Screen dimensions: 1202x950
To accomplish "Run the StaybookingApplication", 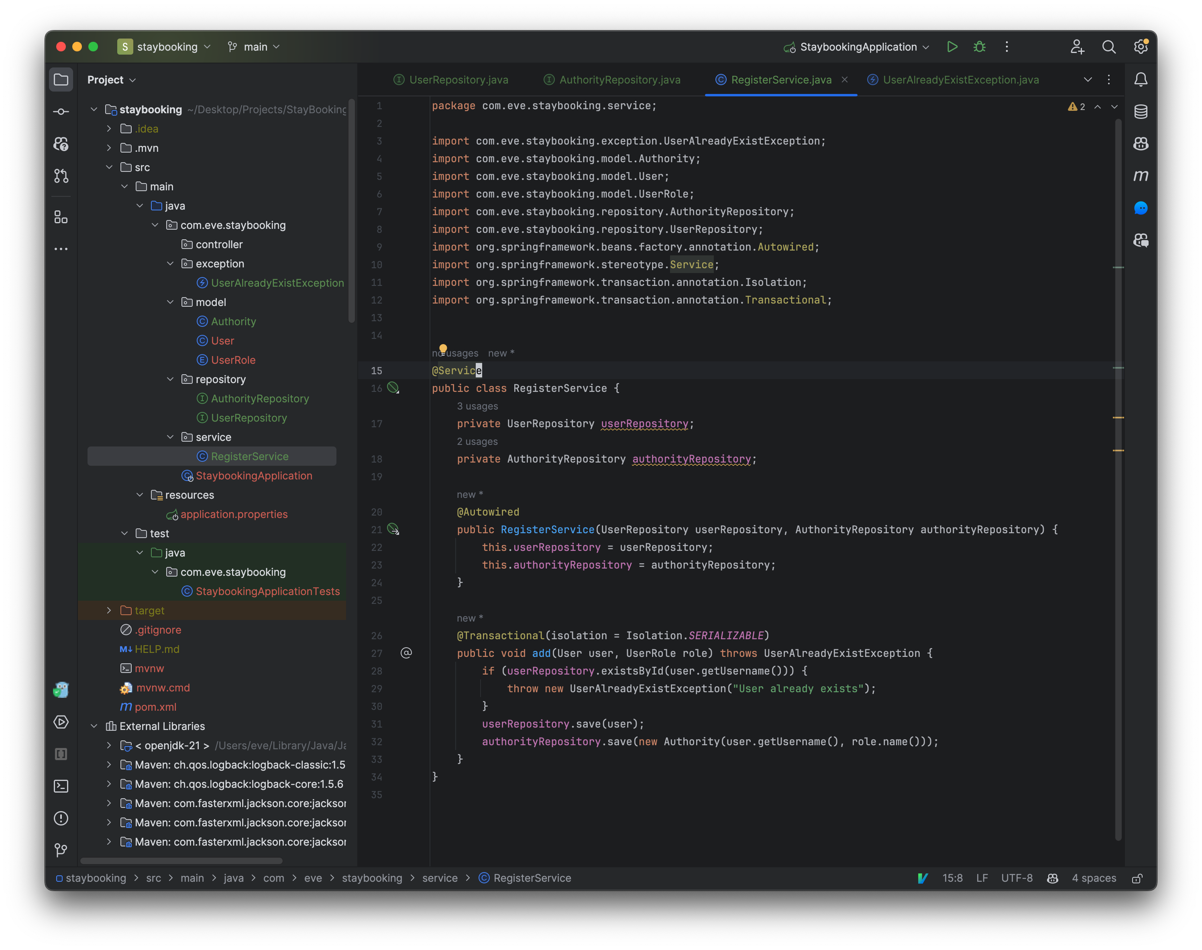I will 952,47.
